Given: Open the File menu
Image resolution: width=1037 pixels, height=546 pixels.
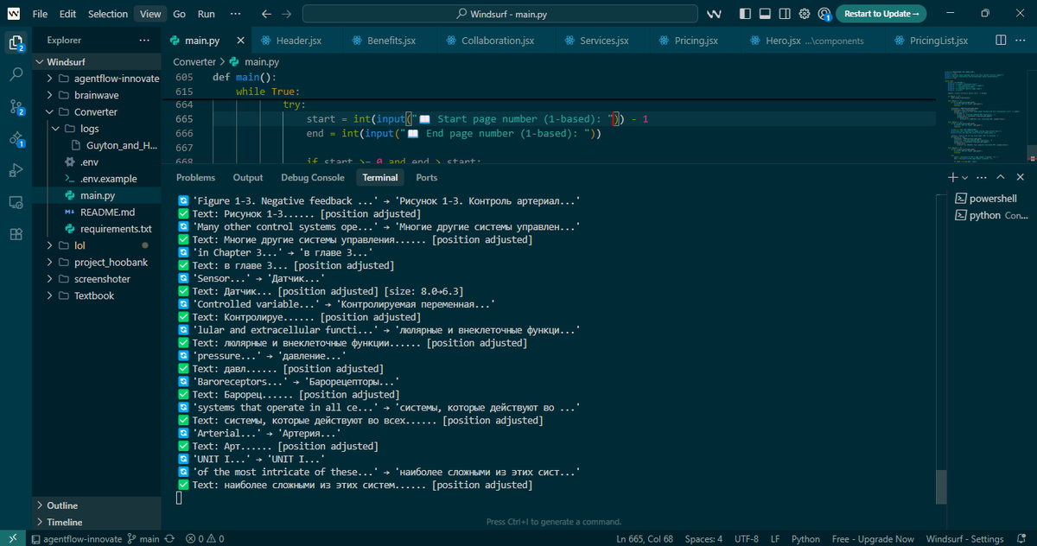Looking at the screenshot, I should pos(40,14).
